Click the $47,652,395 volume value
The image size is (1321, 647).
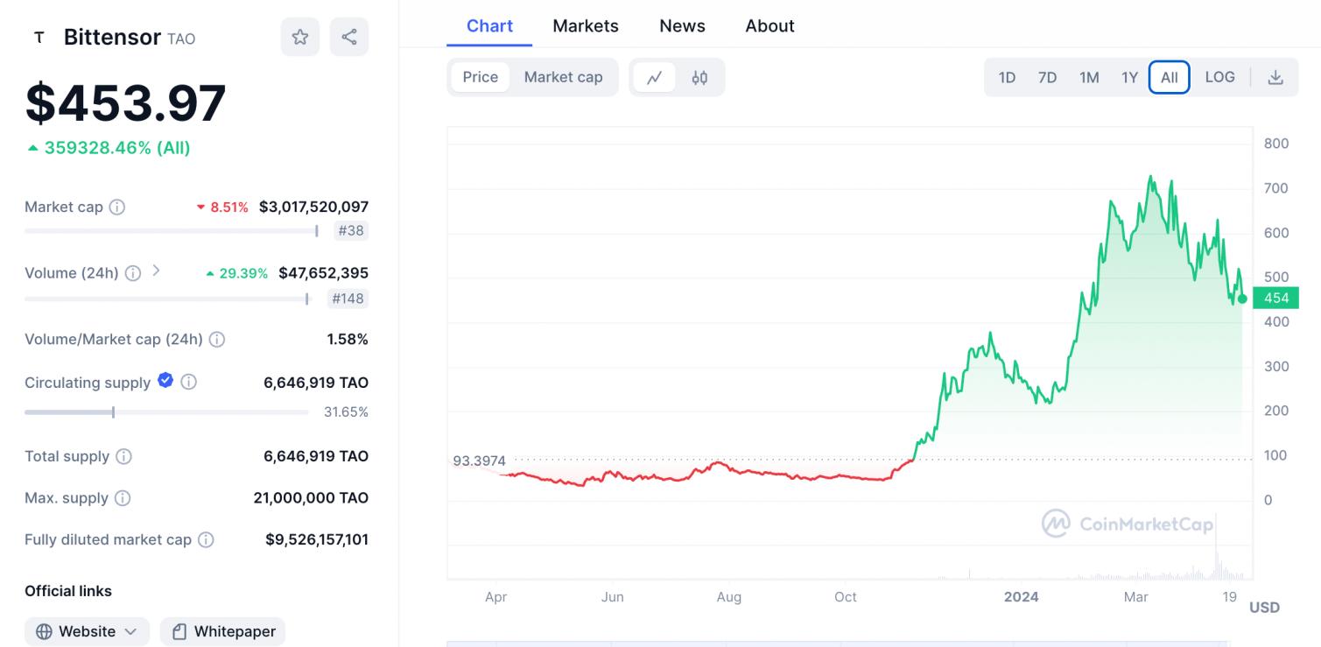[323, 273]
